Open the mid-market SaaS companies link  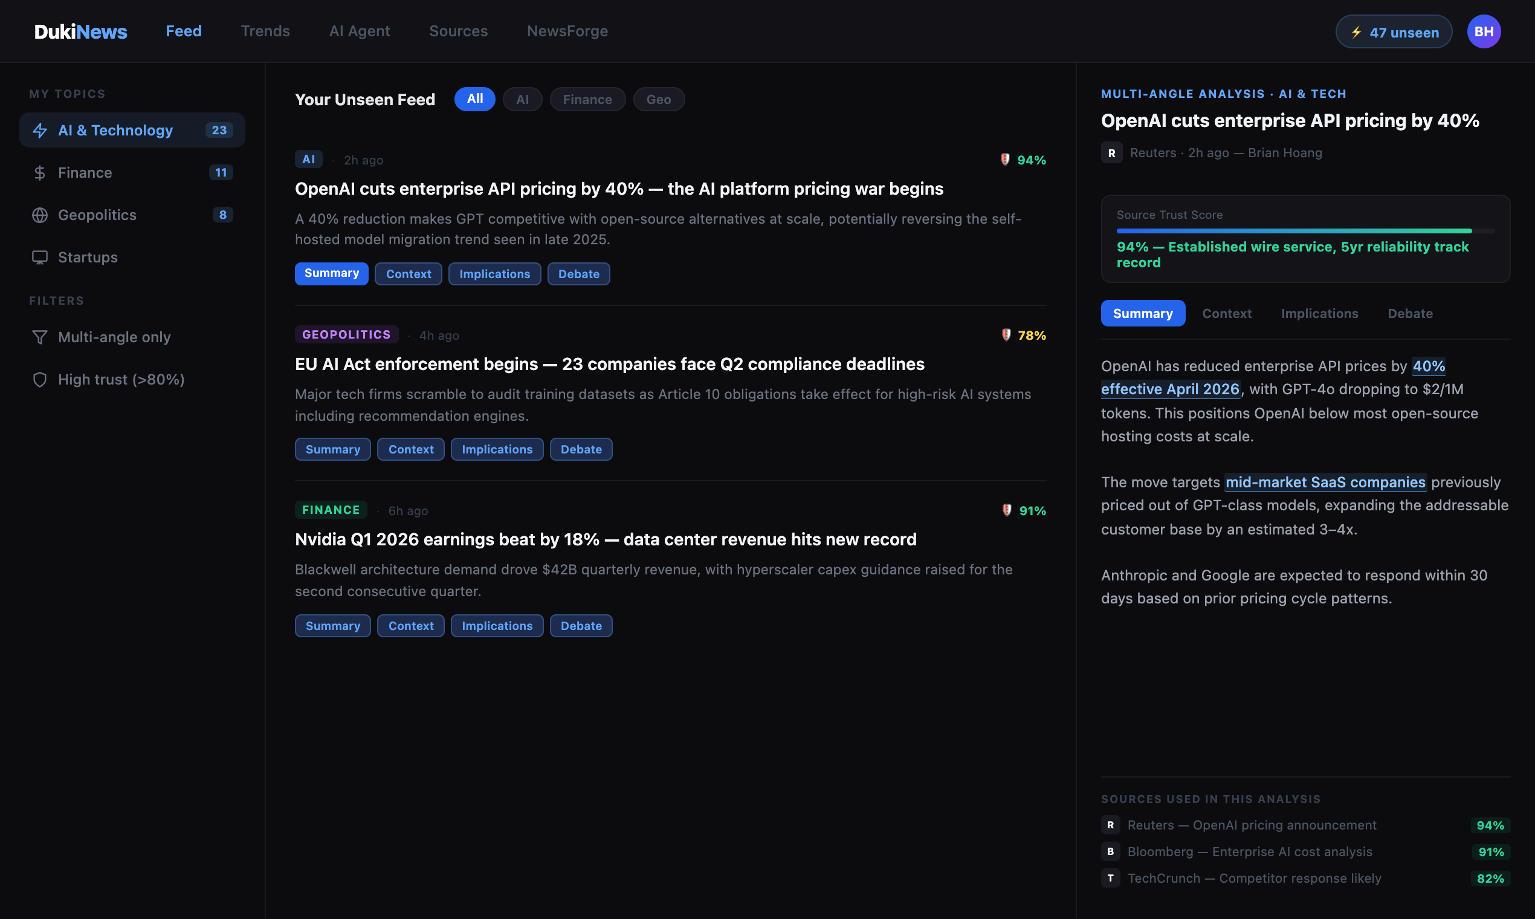tap(1325, 482)
